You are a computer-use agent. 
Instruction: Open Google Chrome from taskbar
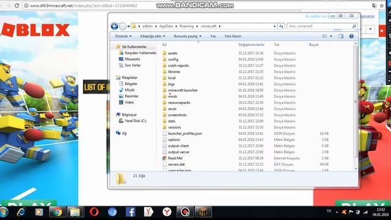click(57, 212)
